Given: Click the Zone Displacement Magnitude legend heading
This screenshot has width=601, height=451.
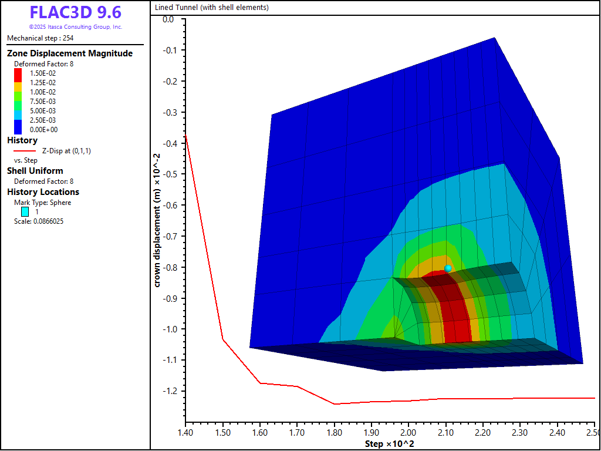Looking at the screenshot, I should 70,53.
